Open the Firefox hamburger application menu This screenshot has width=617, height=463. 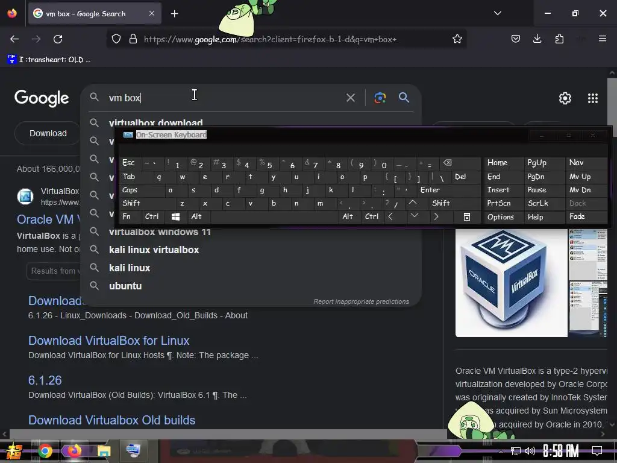pyautogui.click(x=603, y=39)
